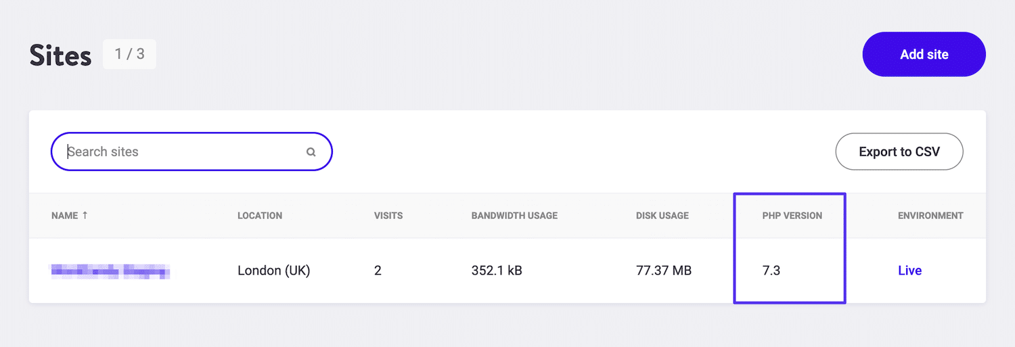Screen dimensions: 1015x347
Task: Click the ENVIRONMENT column header
Action: (x=930, y=216)
